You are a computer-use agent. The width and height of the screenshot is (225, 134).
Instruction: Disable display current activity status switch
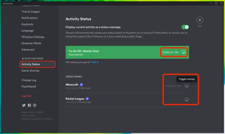click(x=185, y=27)
